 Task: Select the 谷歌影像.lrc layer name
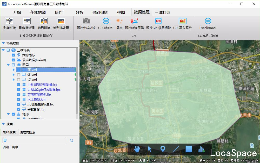(36, 109)
